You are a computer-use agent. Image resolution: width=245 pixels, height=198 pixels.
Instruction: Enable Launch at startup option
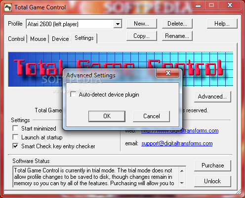click(x=15, y=137)
